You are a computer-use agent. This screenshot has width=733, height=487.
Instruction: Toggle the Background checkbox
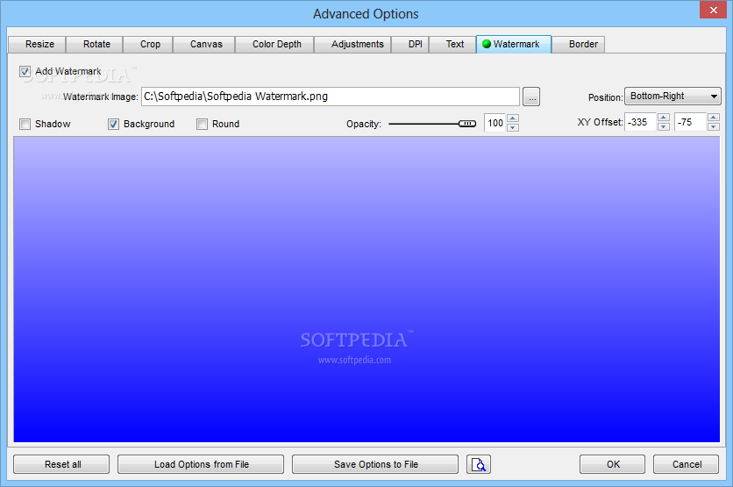[113, 124]
